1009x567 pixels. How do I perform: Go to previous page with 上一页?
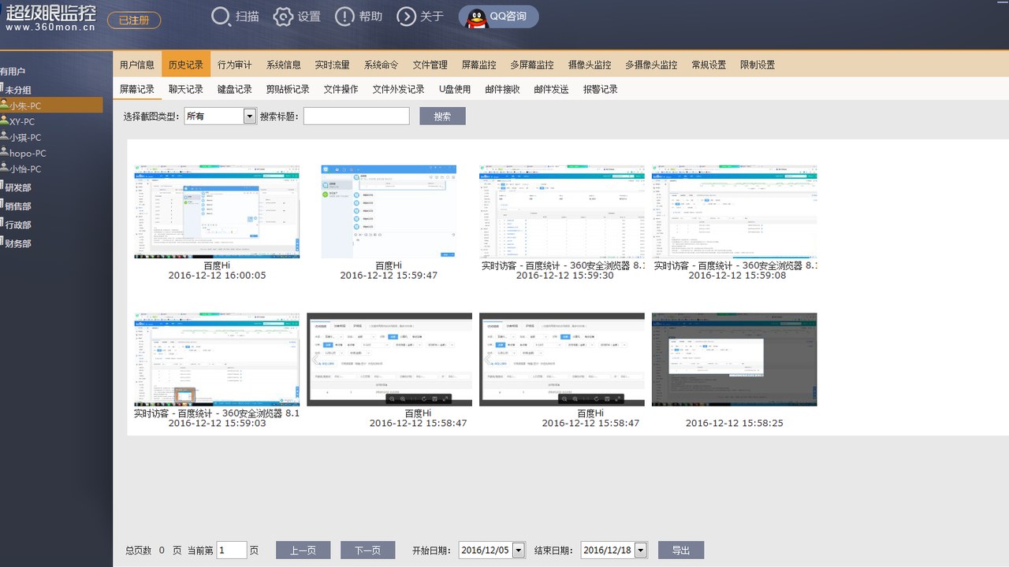point(303,550)
